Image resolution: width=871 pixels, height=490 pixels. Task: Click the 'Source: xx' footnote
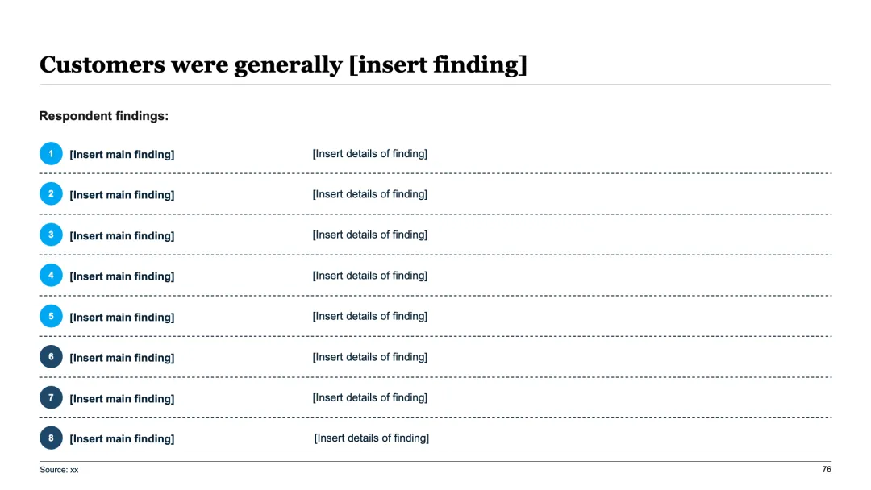[59, 469]
